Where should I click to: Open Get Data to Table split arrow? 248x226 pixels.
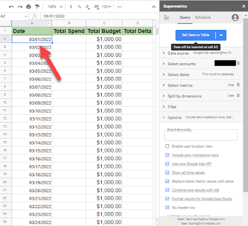point(221,35)
